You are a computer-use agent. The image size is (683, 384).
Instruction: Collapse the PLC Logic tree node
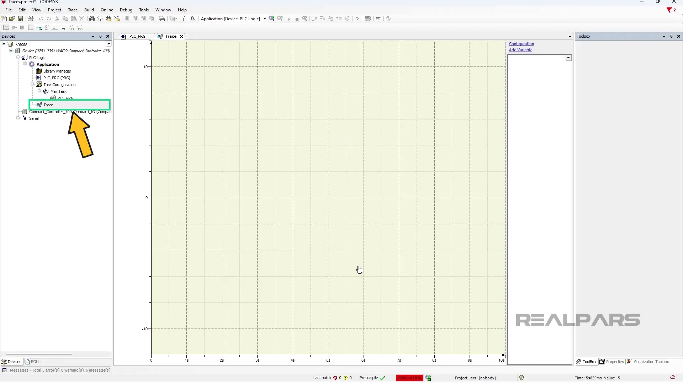coord(18,57)
